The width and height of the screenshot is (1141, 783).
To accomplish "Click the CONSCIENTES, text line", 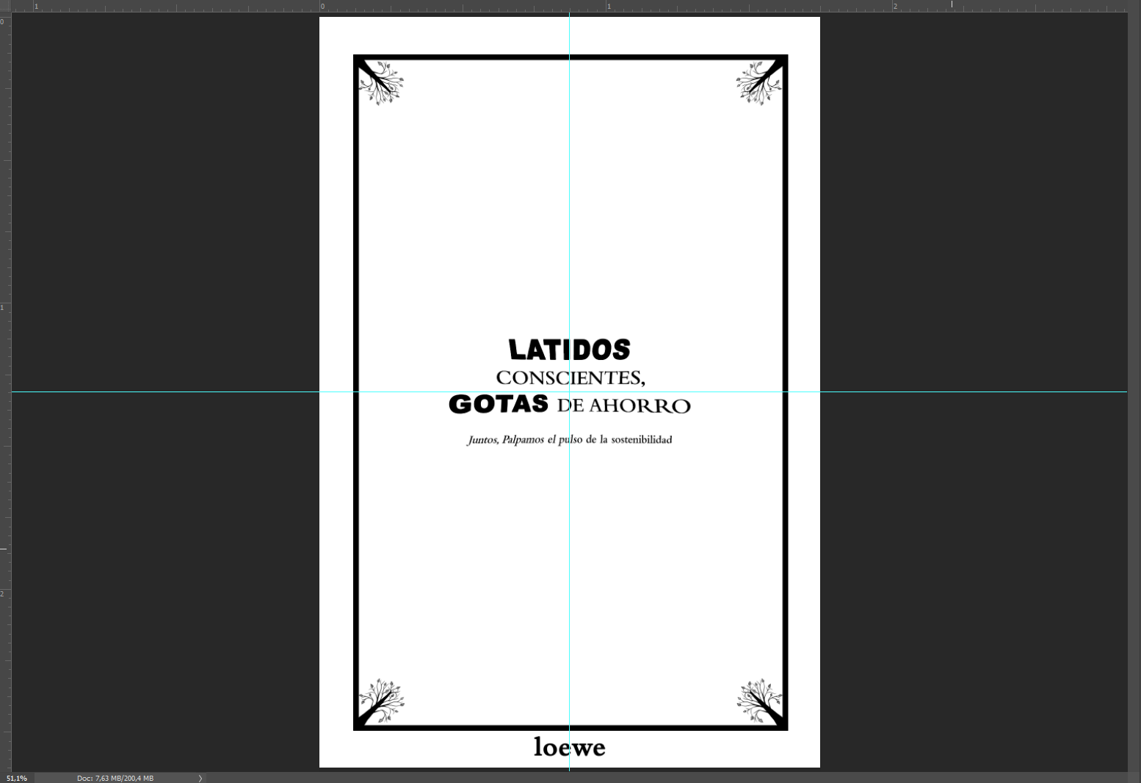I will 570,378.
